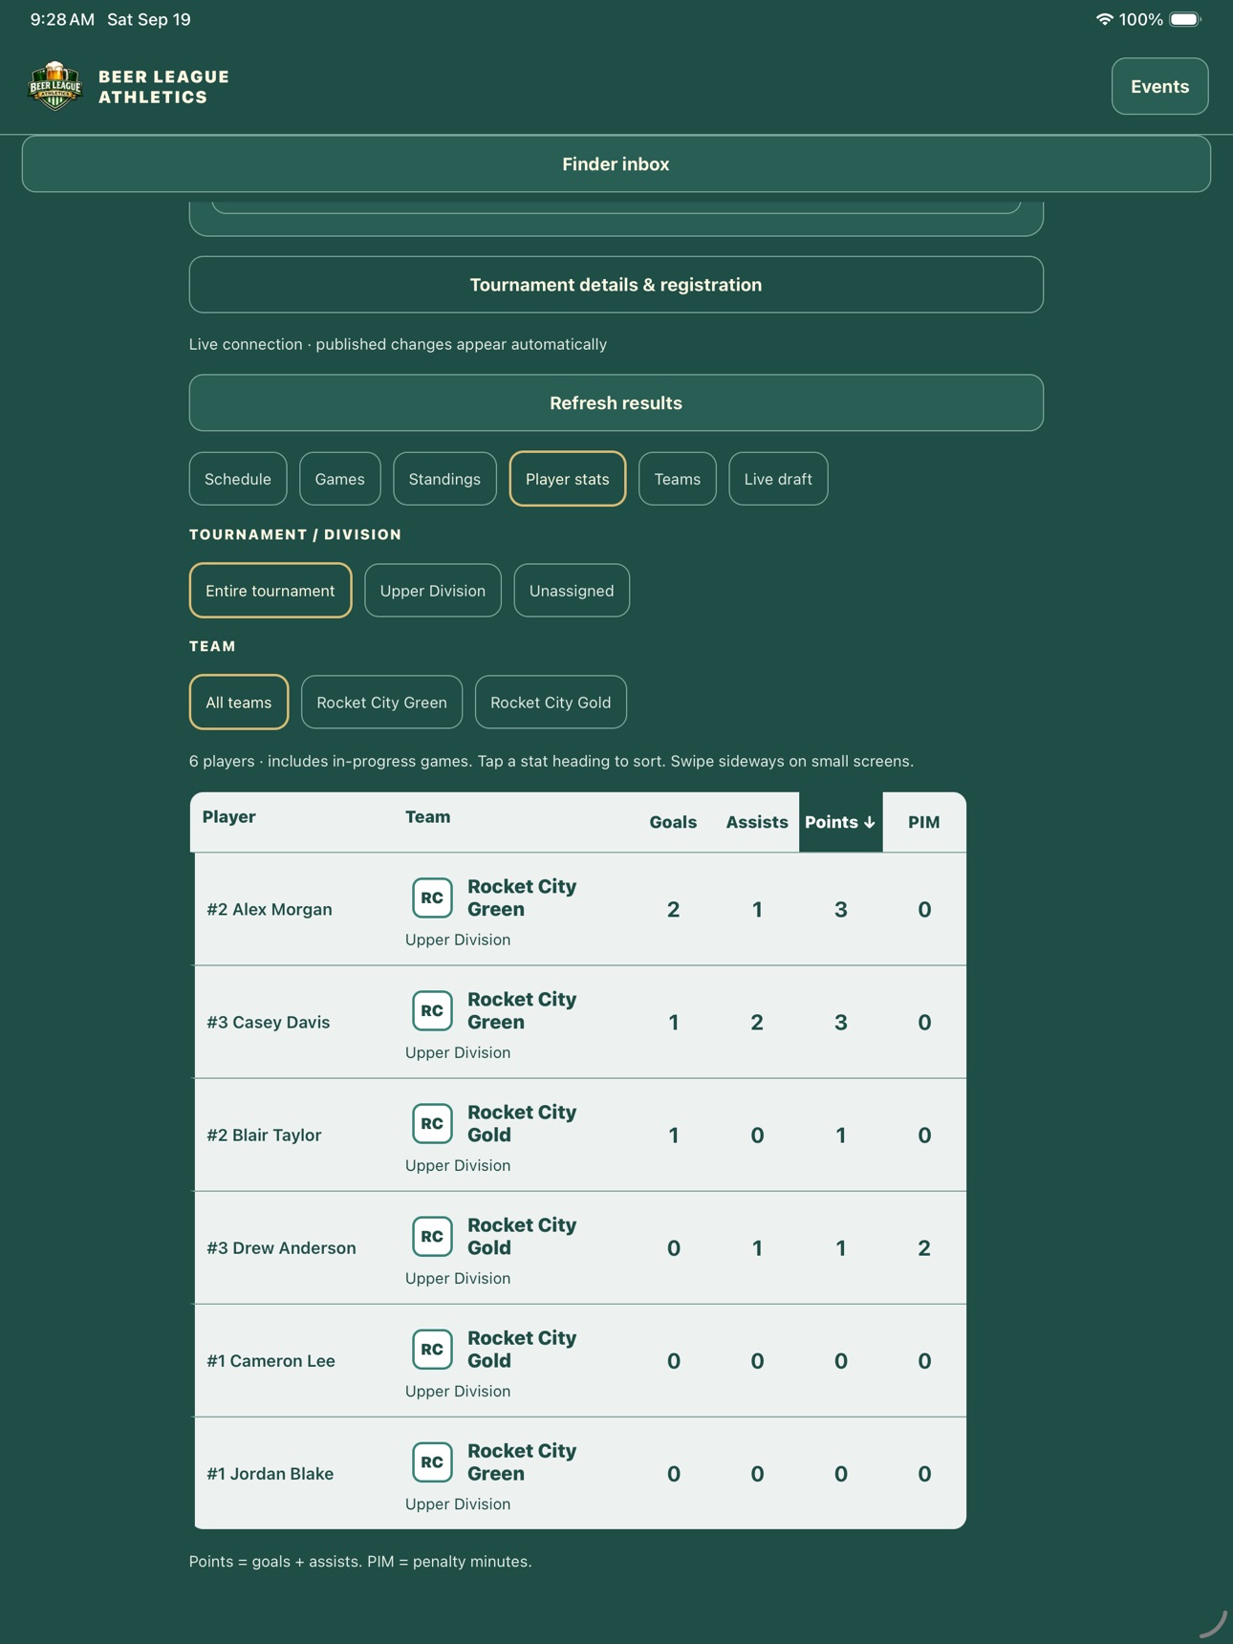Select player #1 Cameron Lee
Viewport: 1233px width, 1644px height.
point(270,1360)
